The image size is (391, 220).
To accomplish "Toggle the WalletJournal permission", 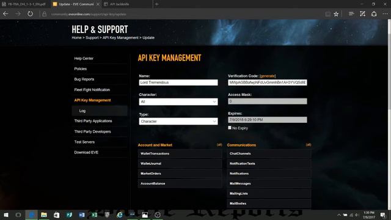I will point(180,164).
